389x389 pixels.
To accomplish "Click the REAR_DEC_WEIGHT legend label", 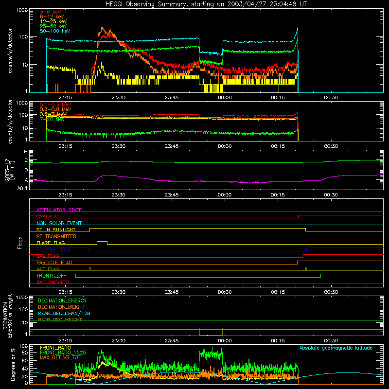I will (60, 320).
